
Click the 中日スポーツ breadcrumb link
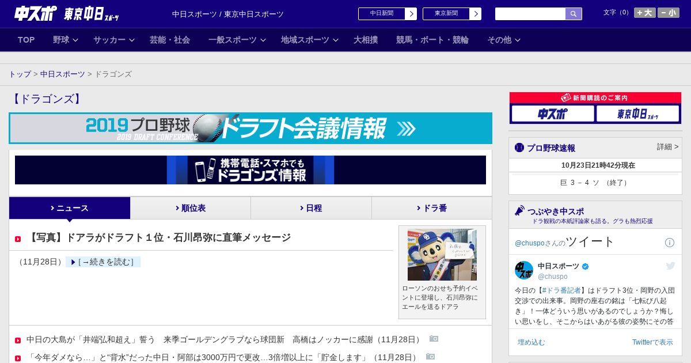62,74
